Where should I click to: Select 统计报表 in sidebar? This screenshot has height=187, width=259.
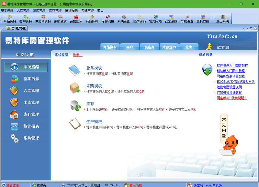point(26,126)
